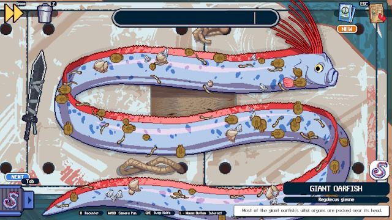Screen dimensions: 392x220
Task: Open the blue info cards icon
Action: (347, 13)
